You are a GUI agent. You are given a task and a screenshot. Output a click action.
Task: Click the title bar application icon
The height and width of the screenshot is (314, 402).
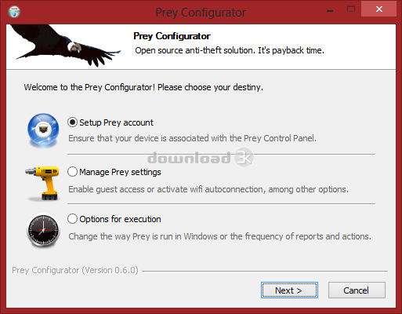click(x=14, y=12)
